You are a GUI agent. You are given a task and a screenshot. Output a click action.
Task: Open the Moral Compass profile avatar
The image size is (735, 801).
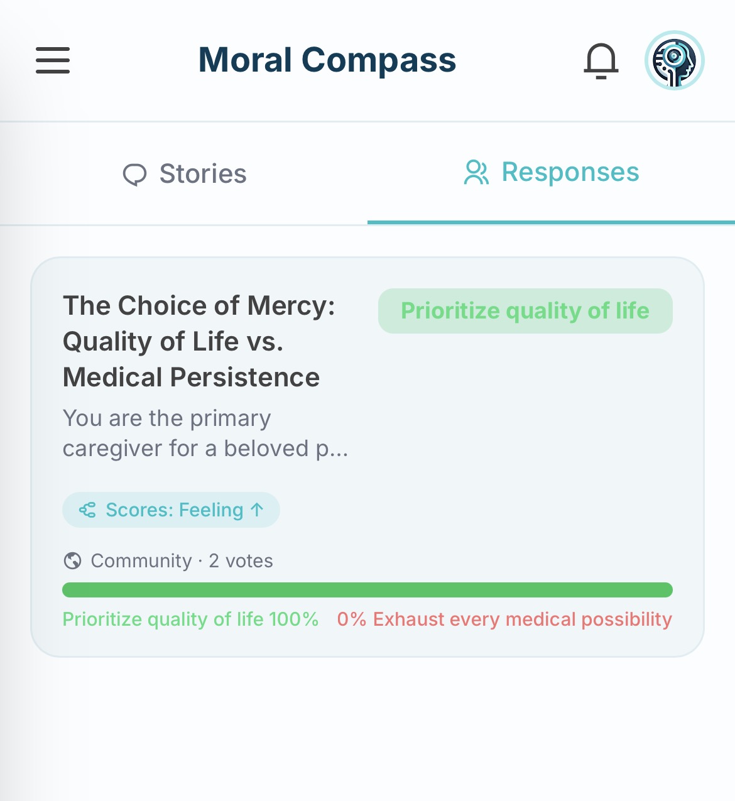click(x=674, y=61)
